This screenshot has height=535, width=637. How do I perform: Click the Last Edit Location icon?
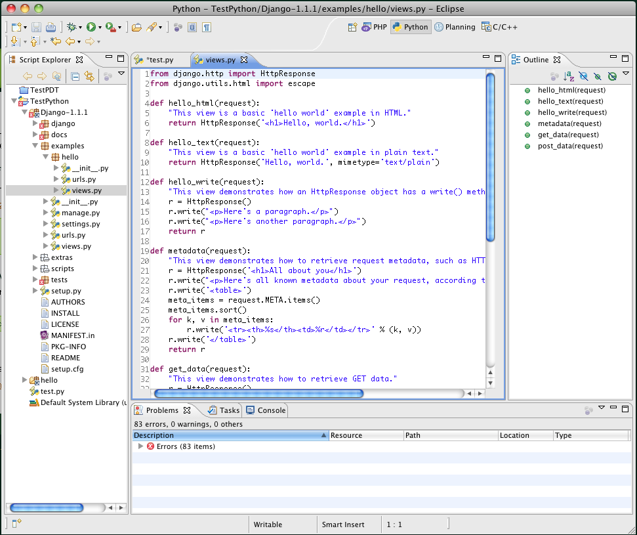click(56, 41)
